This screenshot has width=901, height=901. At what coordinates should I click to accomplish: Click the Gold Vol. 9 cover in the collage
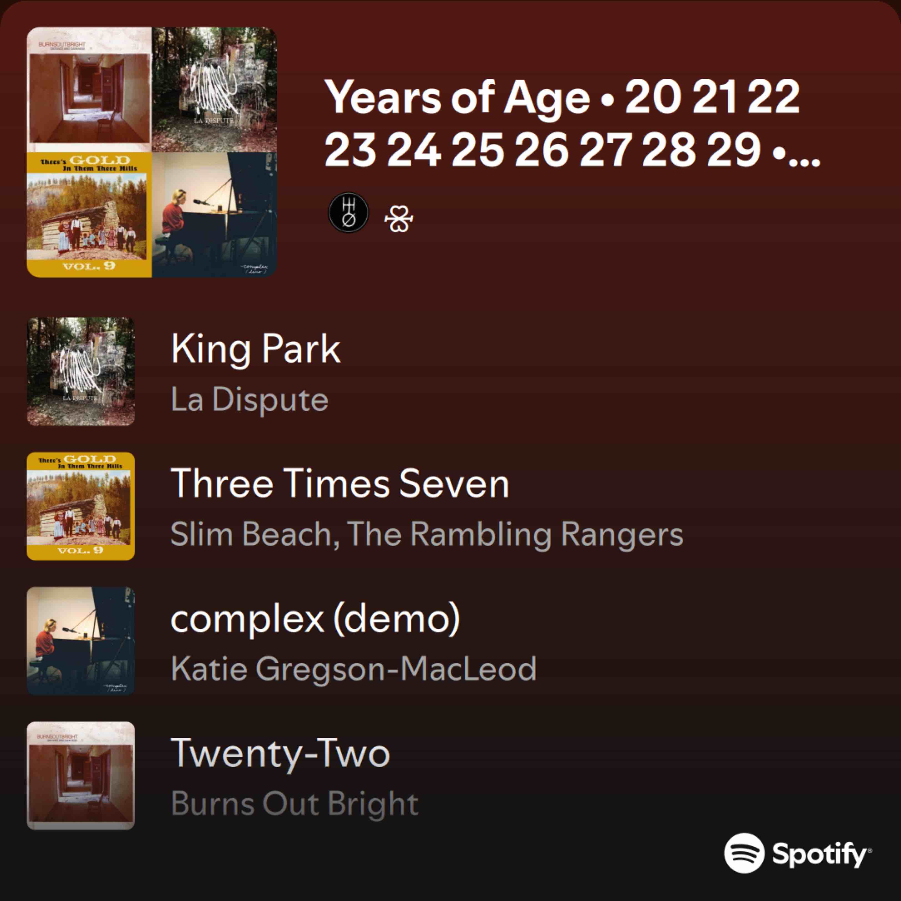click(89, 215)
